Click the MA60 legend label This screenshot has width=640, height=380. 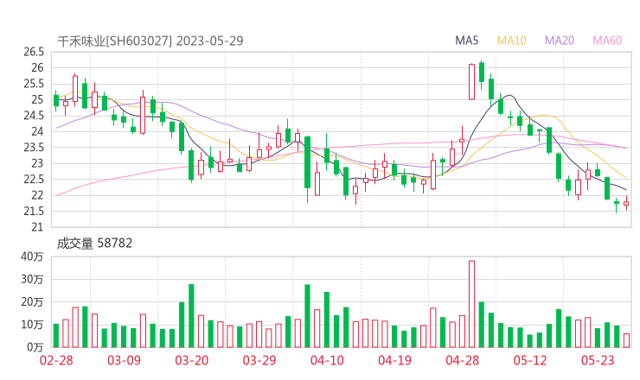[x=607, y=41]
